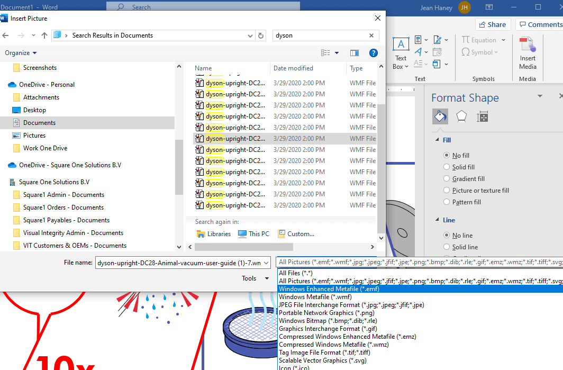The image size is (563, 370).
Task: Refresh the search results location
Action: point(261,35)
